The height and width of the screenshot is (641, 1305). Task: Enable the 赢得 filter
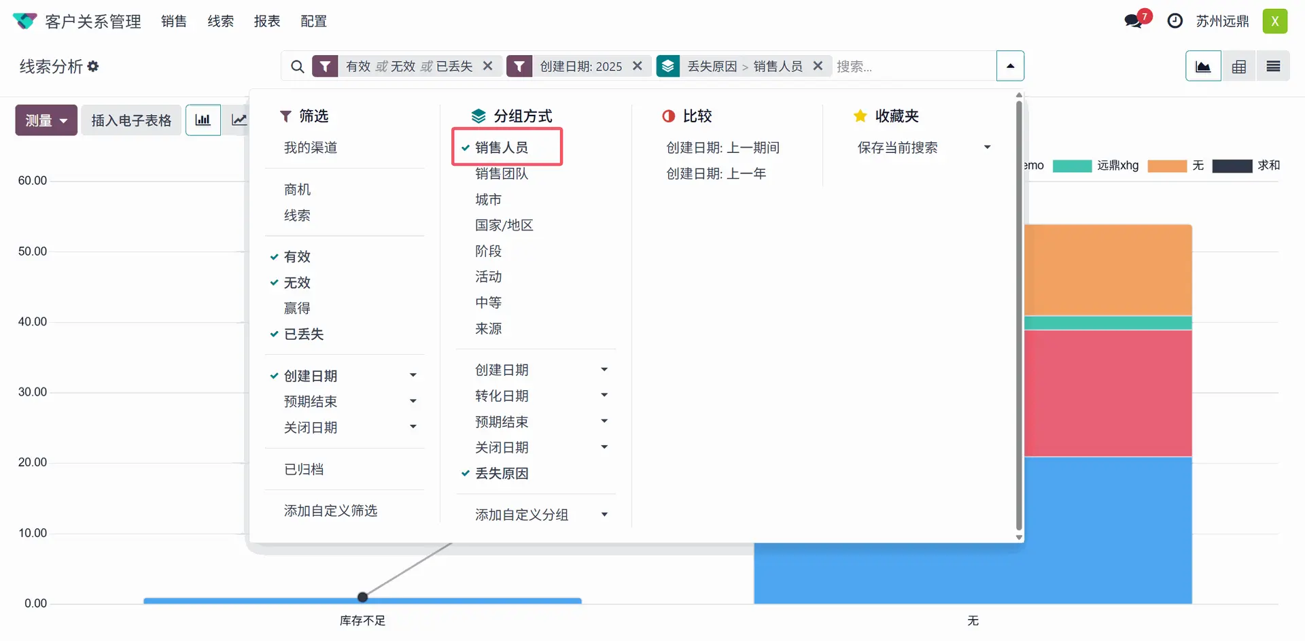coord(297,308)
